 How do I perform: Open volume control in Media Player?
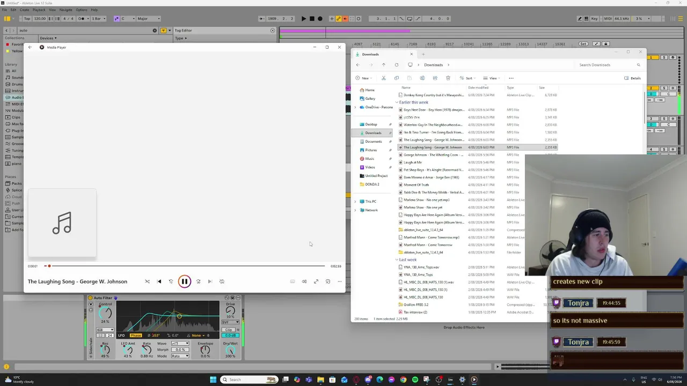tap(304, 281)
